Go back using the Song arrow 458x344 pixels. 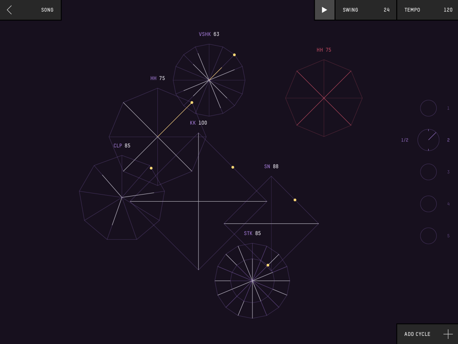[x=9, y=10]
